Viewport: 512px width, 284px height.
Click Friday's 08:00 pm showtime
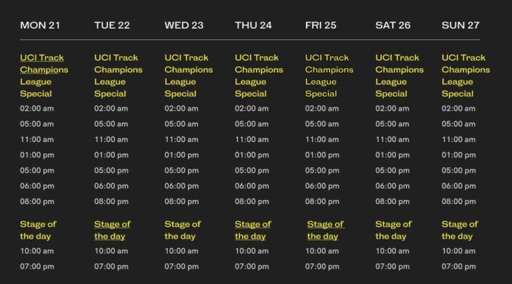[322, 201]
